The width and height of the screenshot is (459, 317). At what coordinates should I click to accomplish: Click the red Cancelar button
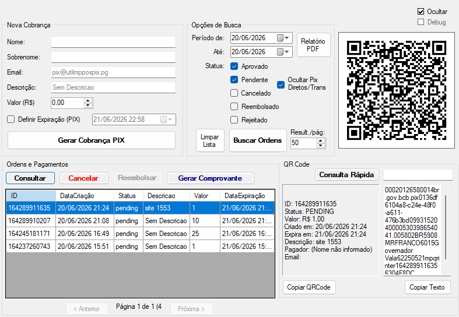coord(84,178)
